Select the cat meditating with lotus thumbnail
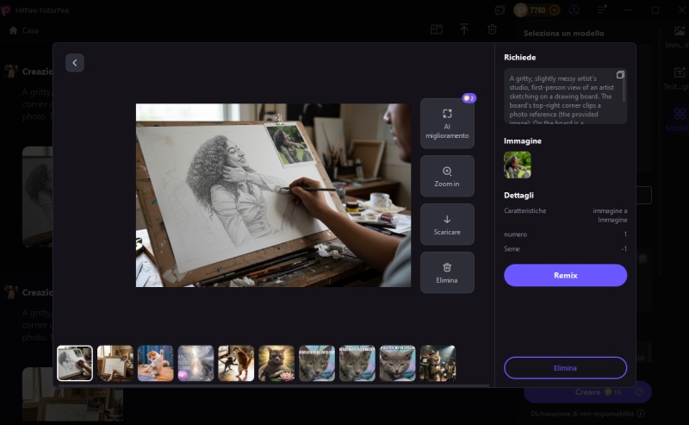Screen dimensions: 689x425 [x=276, y=363]
